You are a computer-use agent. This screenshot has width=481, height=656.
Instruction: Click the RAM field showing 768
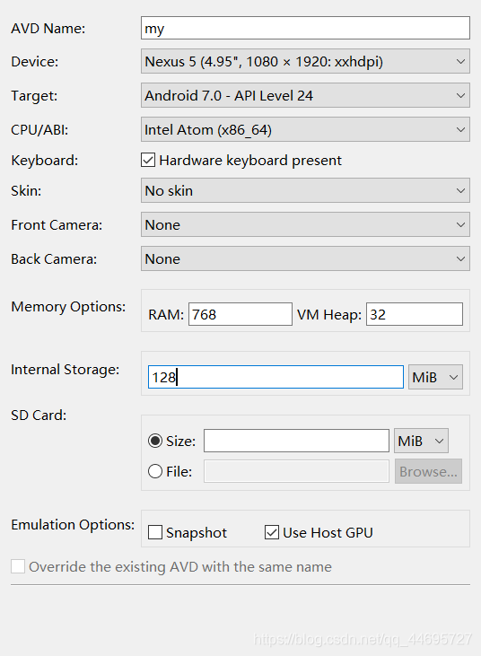pyautogui.click(x=240, y=314)
